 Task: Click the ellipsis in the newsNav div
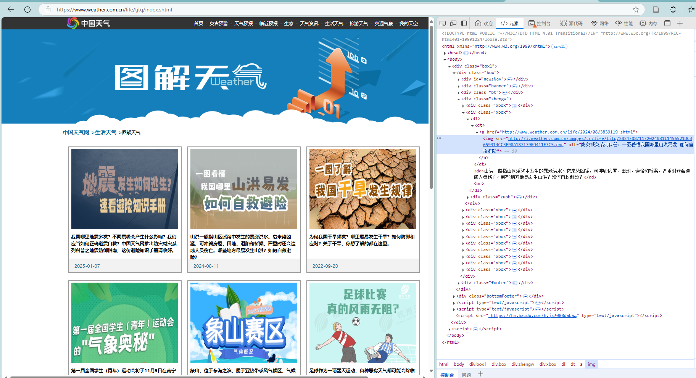(510, 79)
